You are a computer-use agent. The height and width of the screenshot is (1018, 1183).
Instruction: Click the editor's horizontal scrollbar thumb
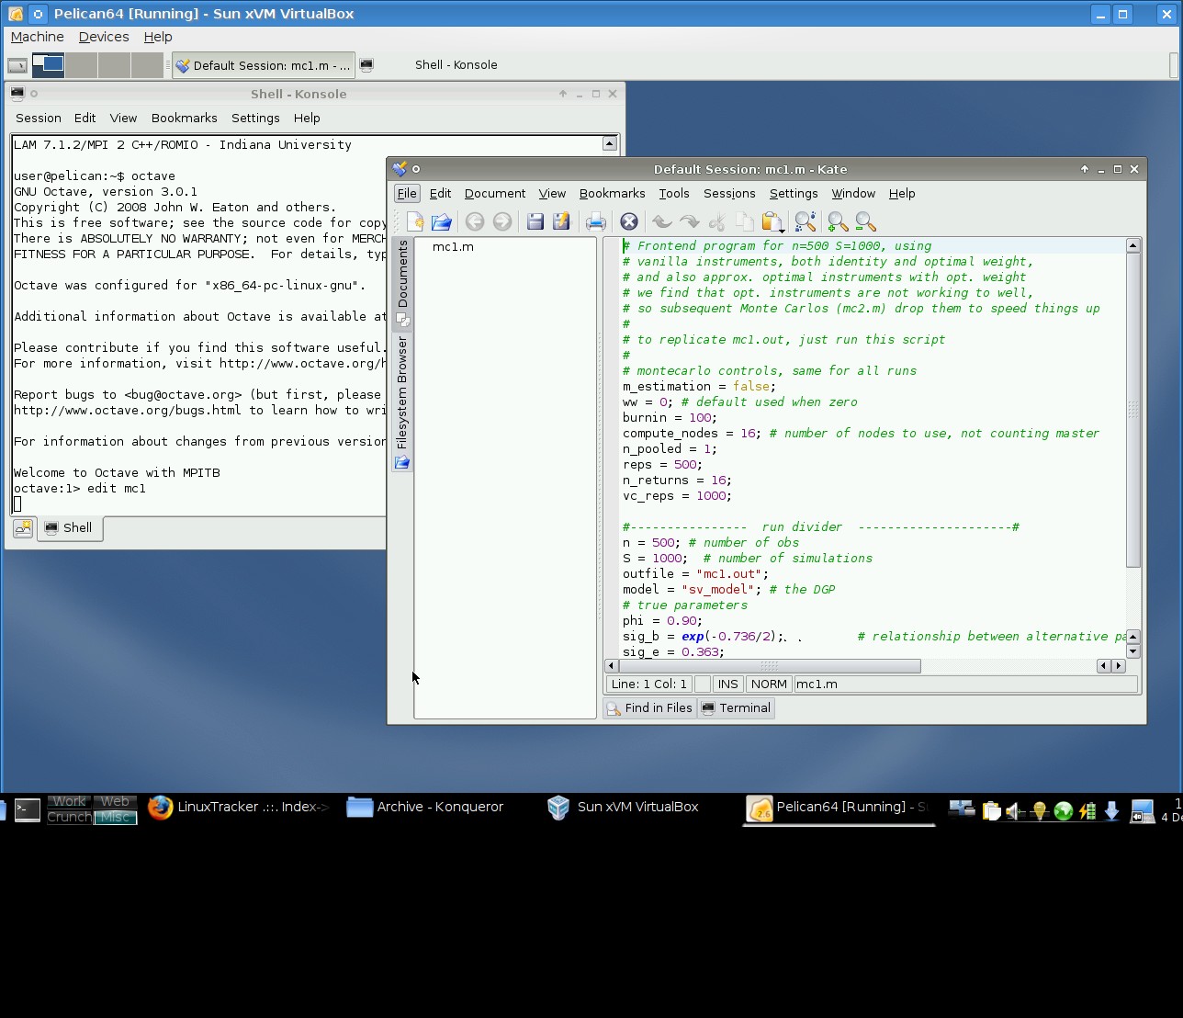coord(770,666)
